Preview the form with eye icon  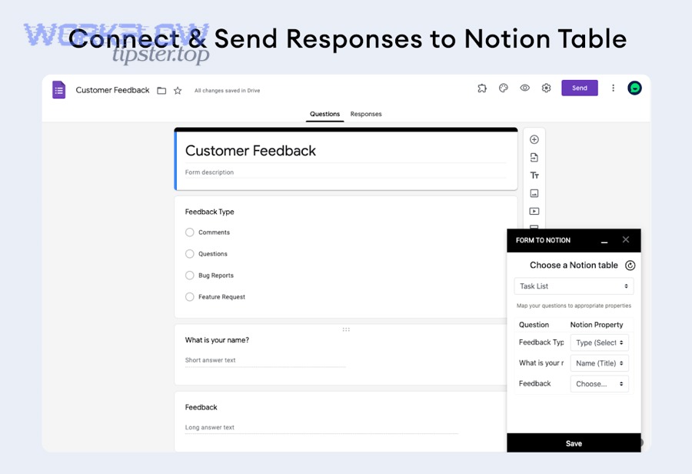pyautogui.click(x=524, y=88)
